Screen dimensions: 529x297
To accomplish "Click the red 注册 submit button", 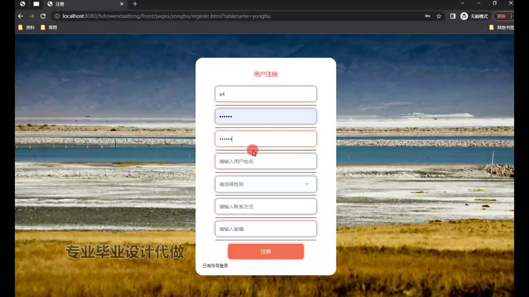I will 266,251.
